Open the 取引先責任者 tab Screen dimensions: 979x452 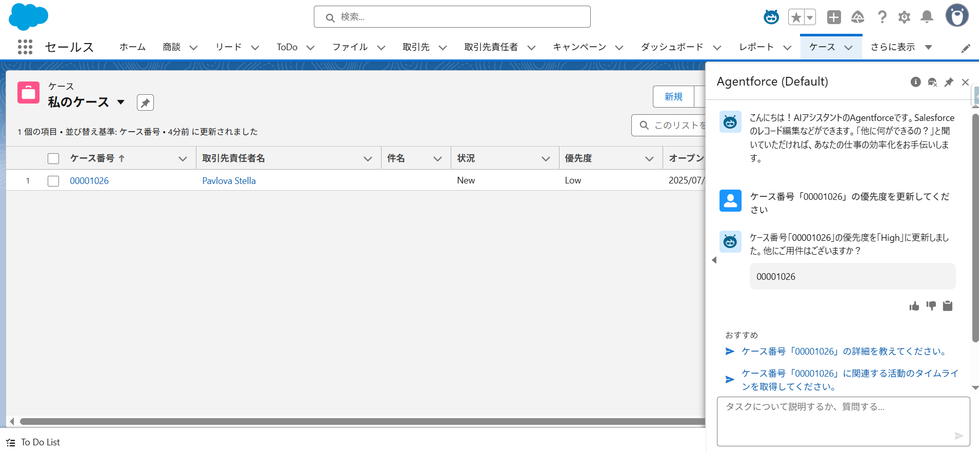point(491,47)
